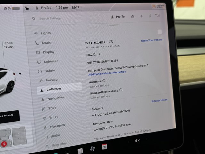Tap Name Your Vehicle link
205x154 pixels.
coord(152,40)
